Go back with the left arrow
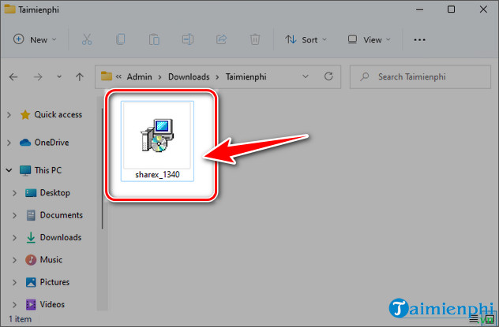499x327 pixels. click(13, 77)
